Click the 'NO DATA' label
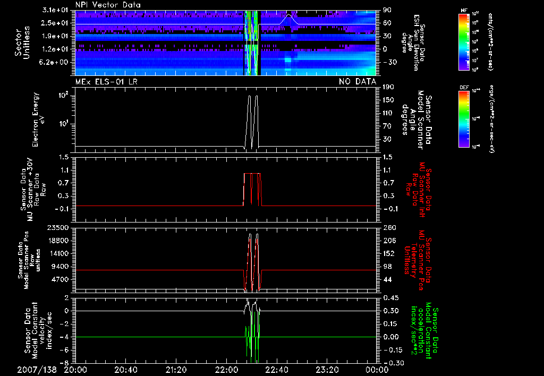The height and width of the screenshot is (376, 544). (x=358, y=82)
